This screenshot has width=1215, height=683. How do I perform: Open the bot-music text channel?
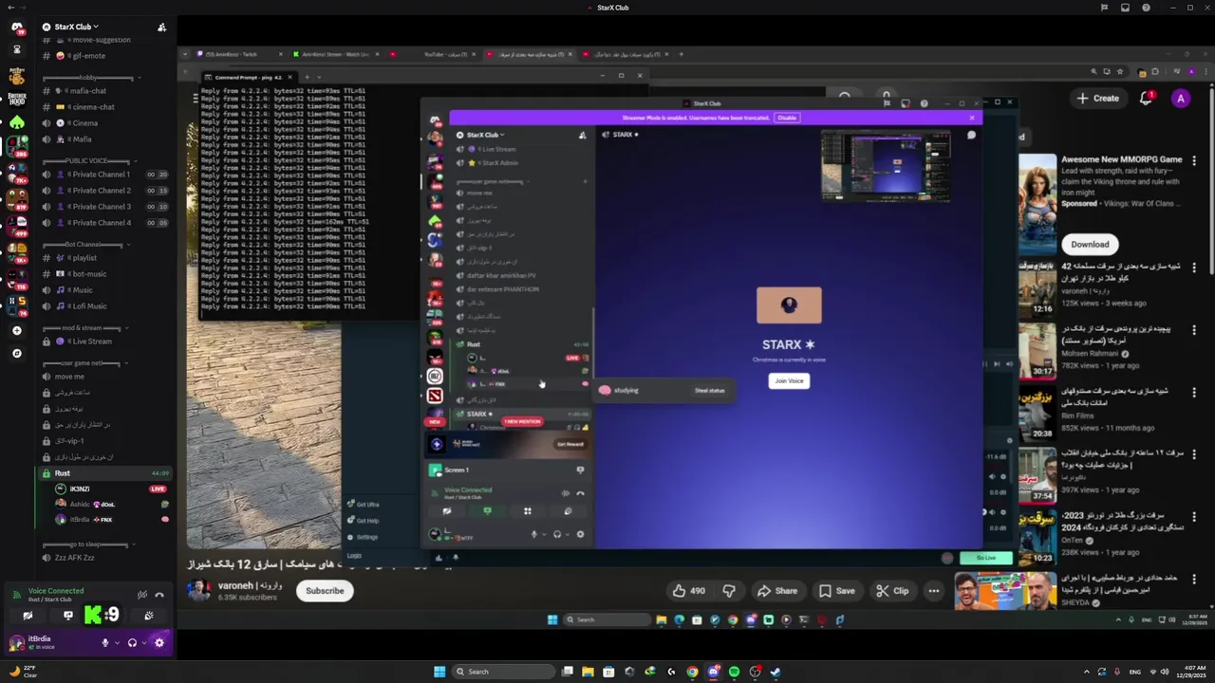pos(104,274)
